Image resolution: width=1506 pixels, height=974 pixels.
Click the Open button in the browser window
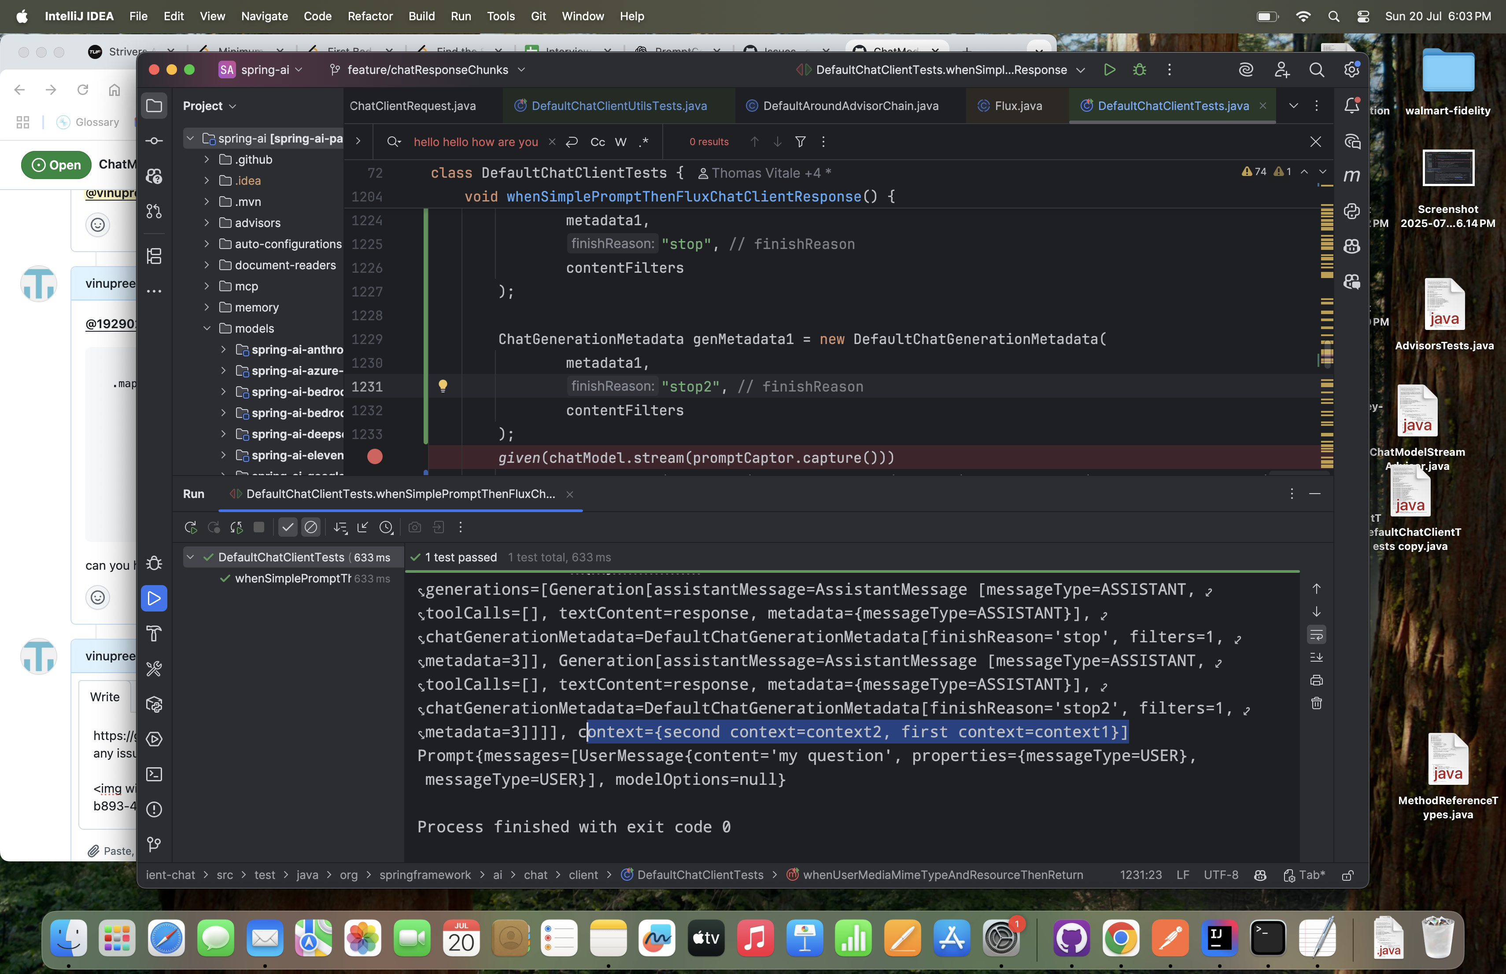(x=55, y=165)
